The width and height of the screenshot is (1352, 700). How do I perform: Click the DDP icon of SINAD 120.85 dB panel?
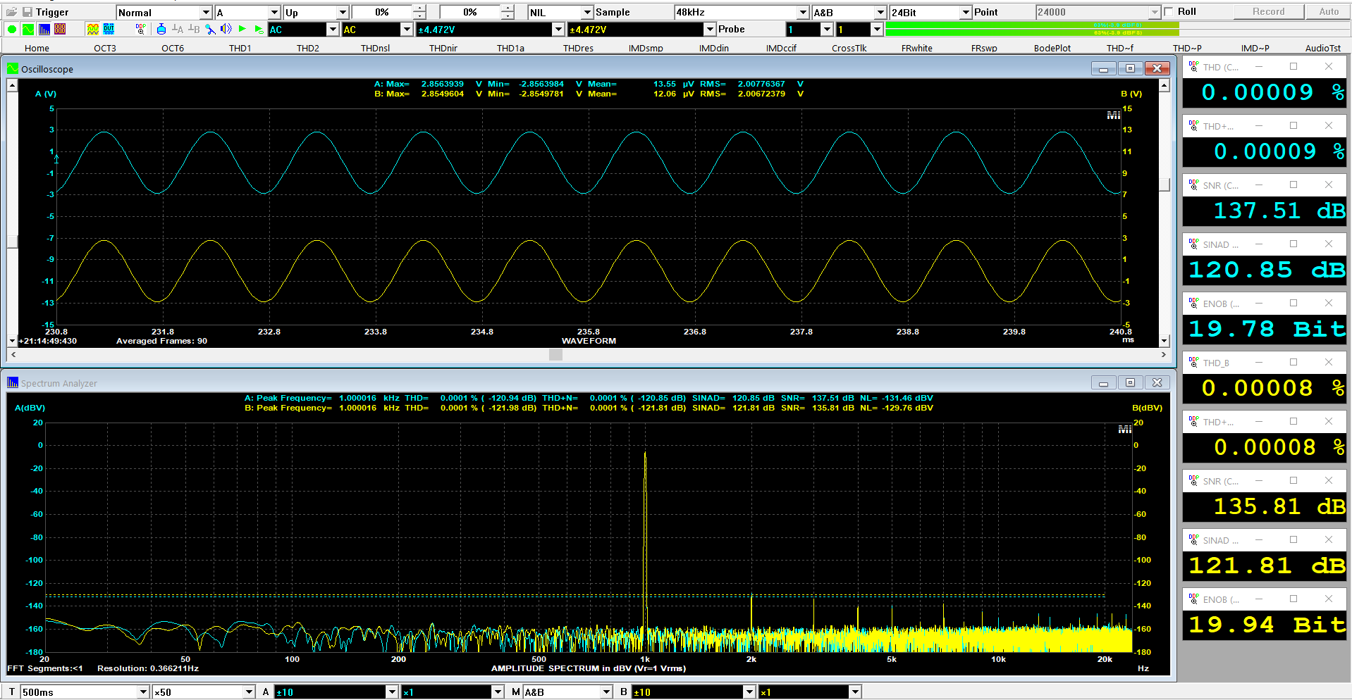(x=1193, y=244)
